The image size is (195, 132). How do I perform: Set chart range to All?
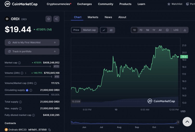pyautogui.click(x=160, y=30)
